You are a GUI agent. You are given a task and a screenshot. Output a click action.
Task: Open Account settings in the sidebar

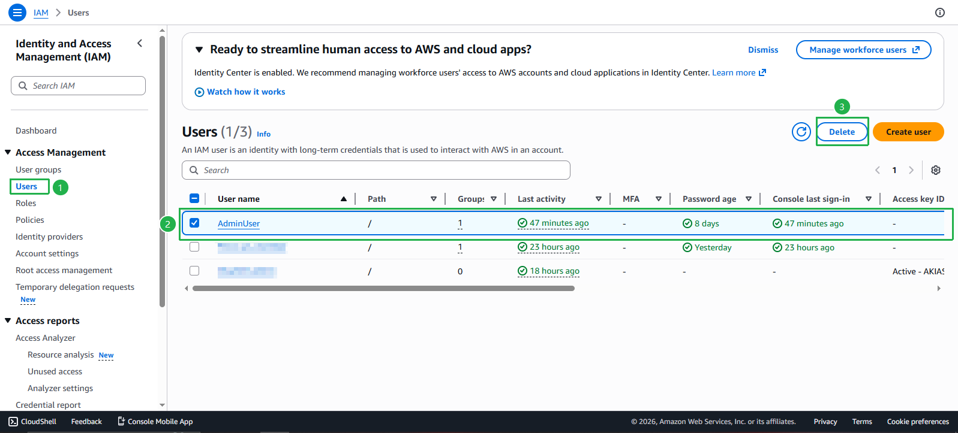tap(47, 253)
